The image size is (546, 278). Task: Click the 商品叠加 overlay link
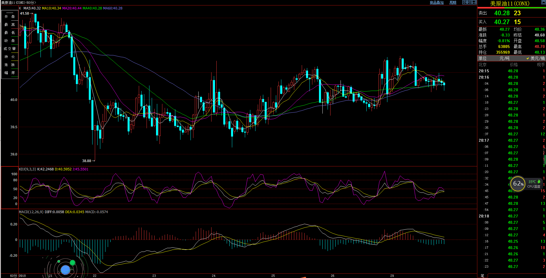437,3
